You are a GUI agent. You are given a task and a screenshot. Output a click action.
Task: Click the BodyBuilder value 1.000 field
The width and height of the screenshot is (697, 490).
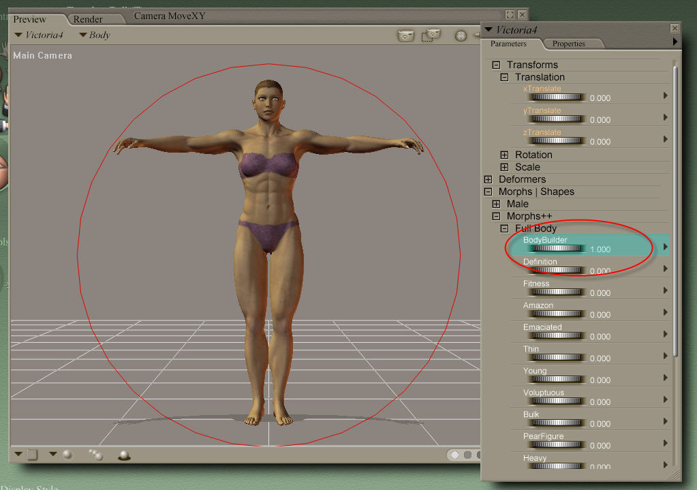click(x=600, y=249)
